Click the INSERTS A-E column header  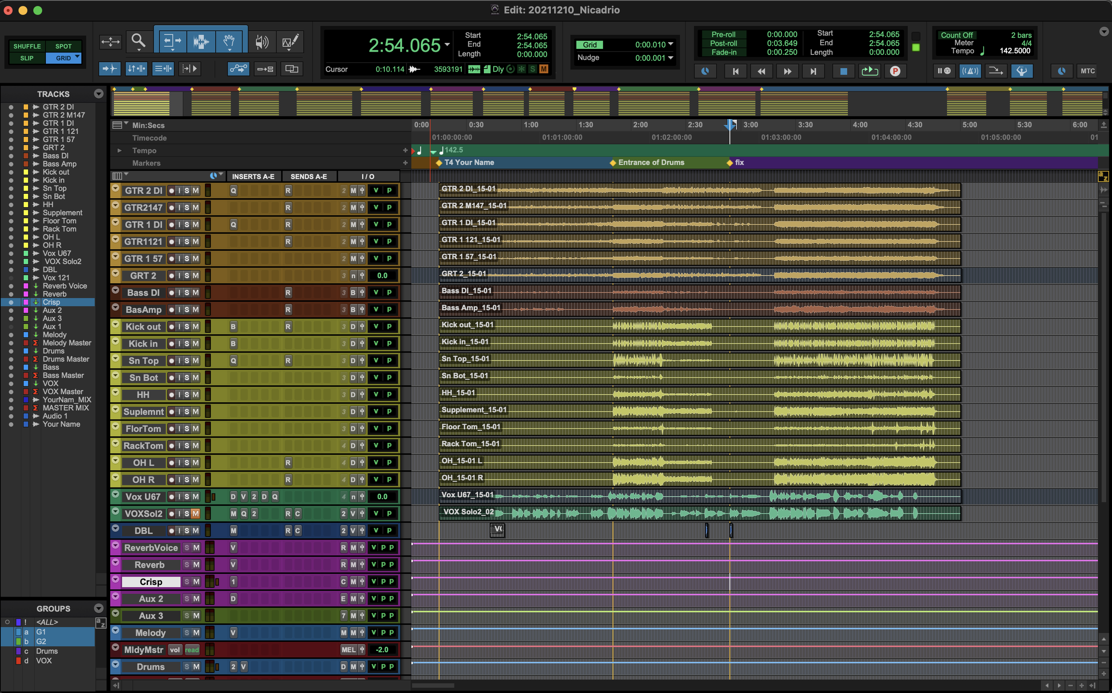tap(253, 176)
